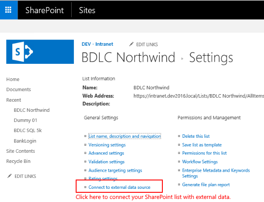Open Sites in the top bar
The width and height of the screenshot is (264, 202).
(x=87, y=10)
